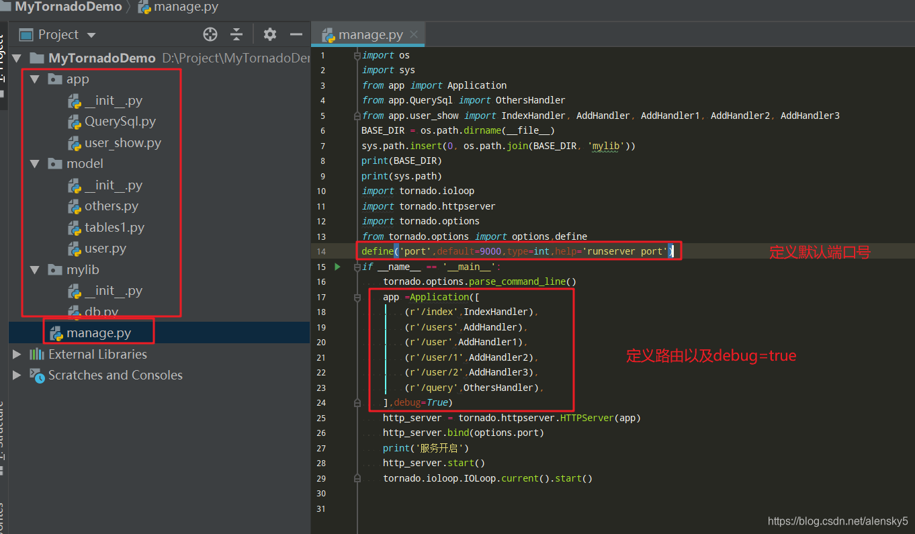
Task: Select __init__.py under mylib folder
Action: (x=113, y=291)
